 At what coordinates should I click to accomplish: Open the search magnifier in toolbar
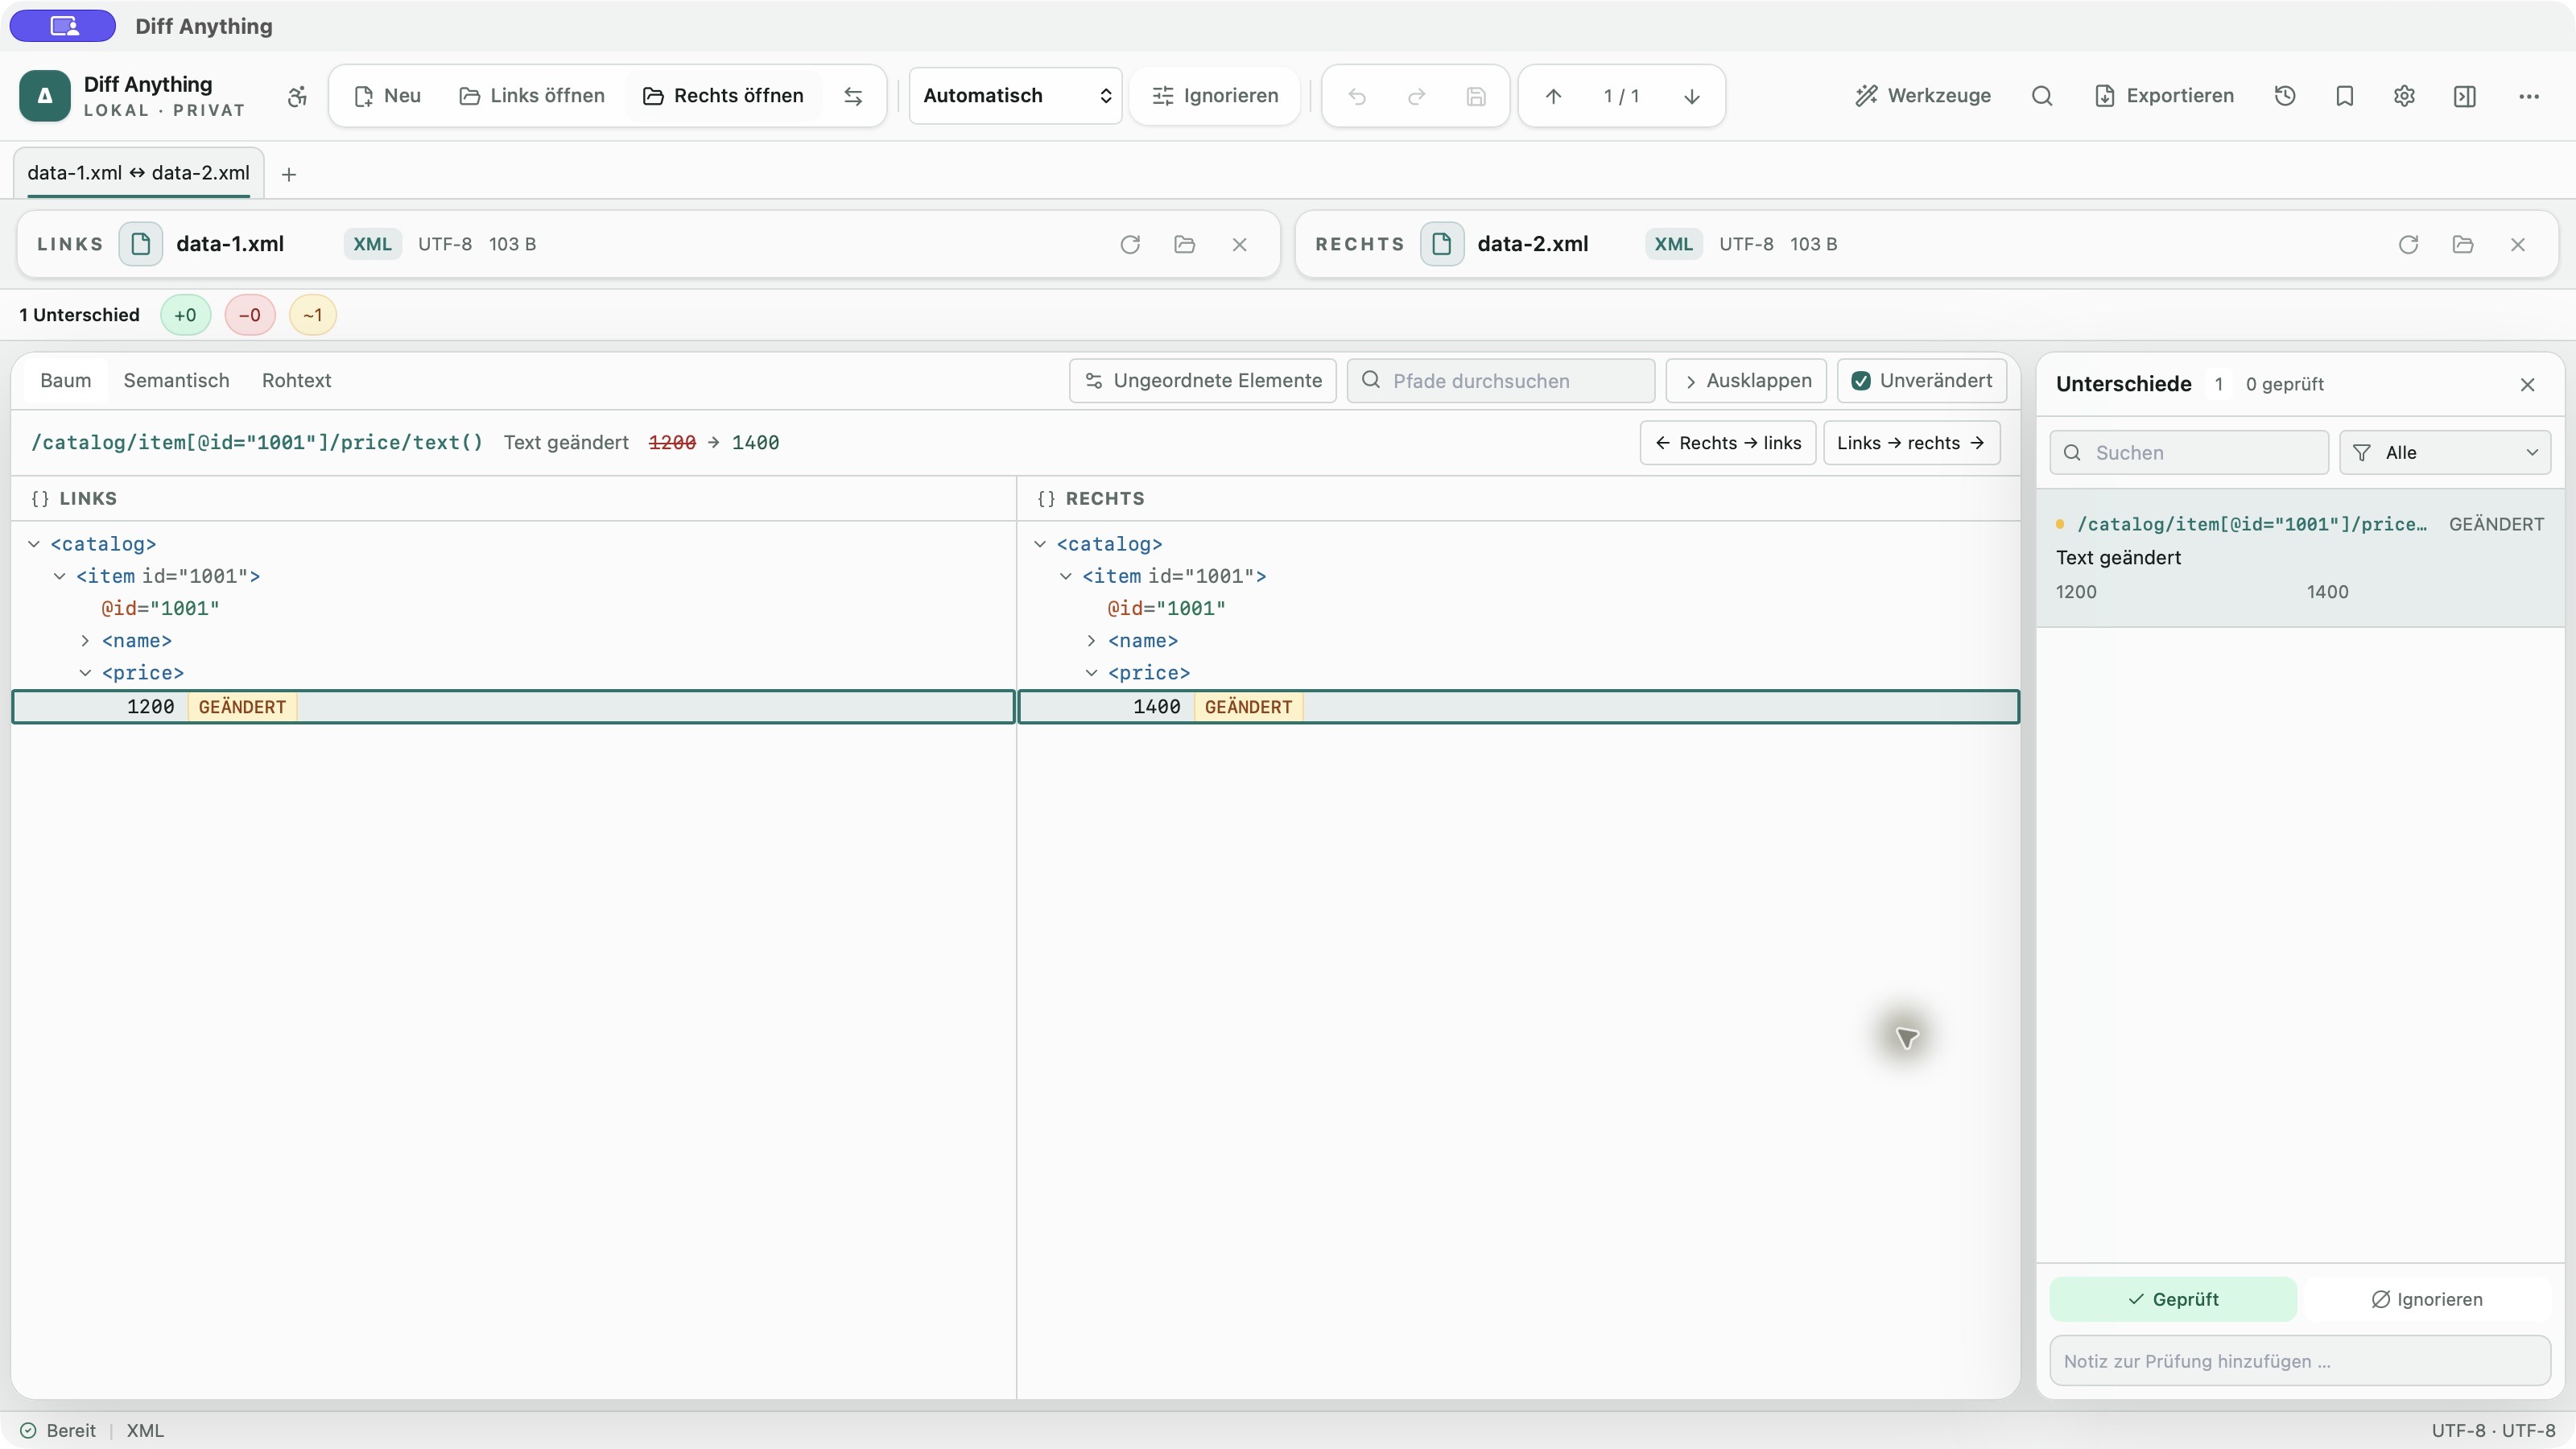[x=2042, y=96]
